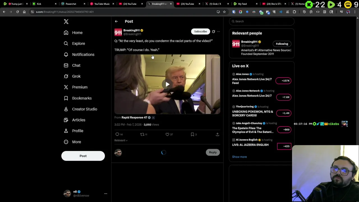Screen dimensions: 359x202
Task: Toggle the Following button for Breaking911
Action: click(x=282, y=44)
